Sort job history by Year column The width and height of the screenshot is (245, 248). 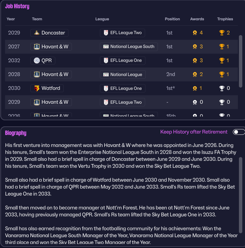click(x=11, y=19)
